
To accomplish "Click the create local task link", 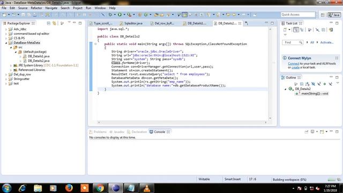I will [295, 68].
